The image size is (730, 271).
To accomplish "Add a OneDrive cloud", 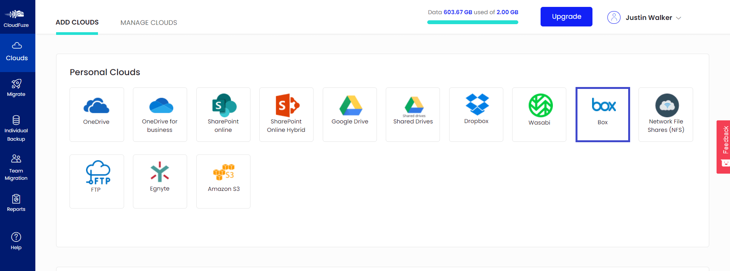I will click(x=97, y=115).
